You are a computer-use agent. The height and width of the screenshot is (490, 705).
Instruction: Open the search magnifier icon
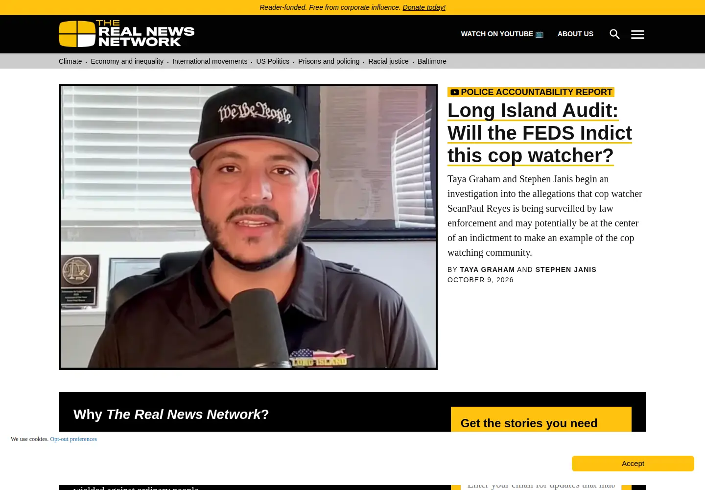[x=614, y=34]
